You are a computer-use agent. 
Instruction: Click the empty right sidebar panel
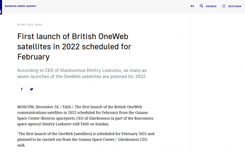pos(218,83)
